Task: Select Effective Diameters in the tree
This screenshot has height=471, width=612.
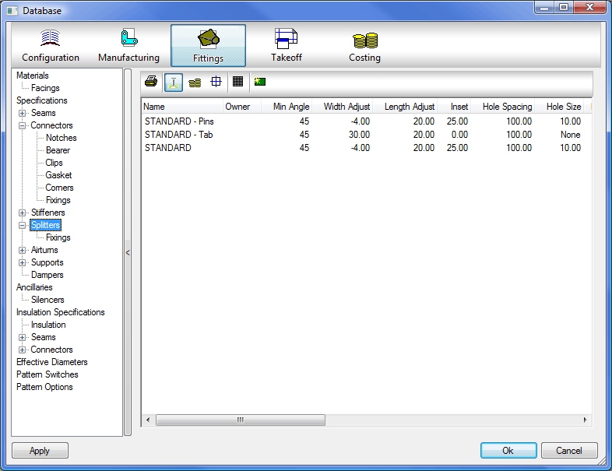Action: [x=52, y=362]
